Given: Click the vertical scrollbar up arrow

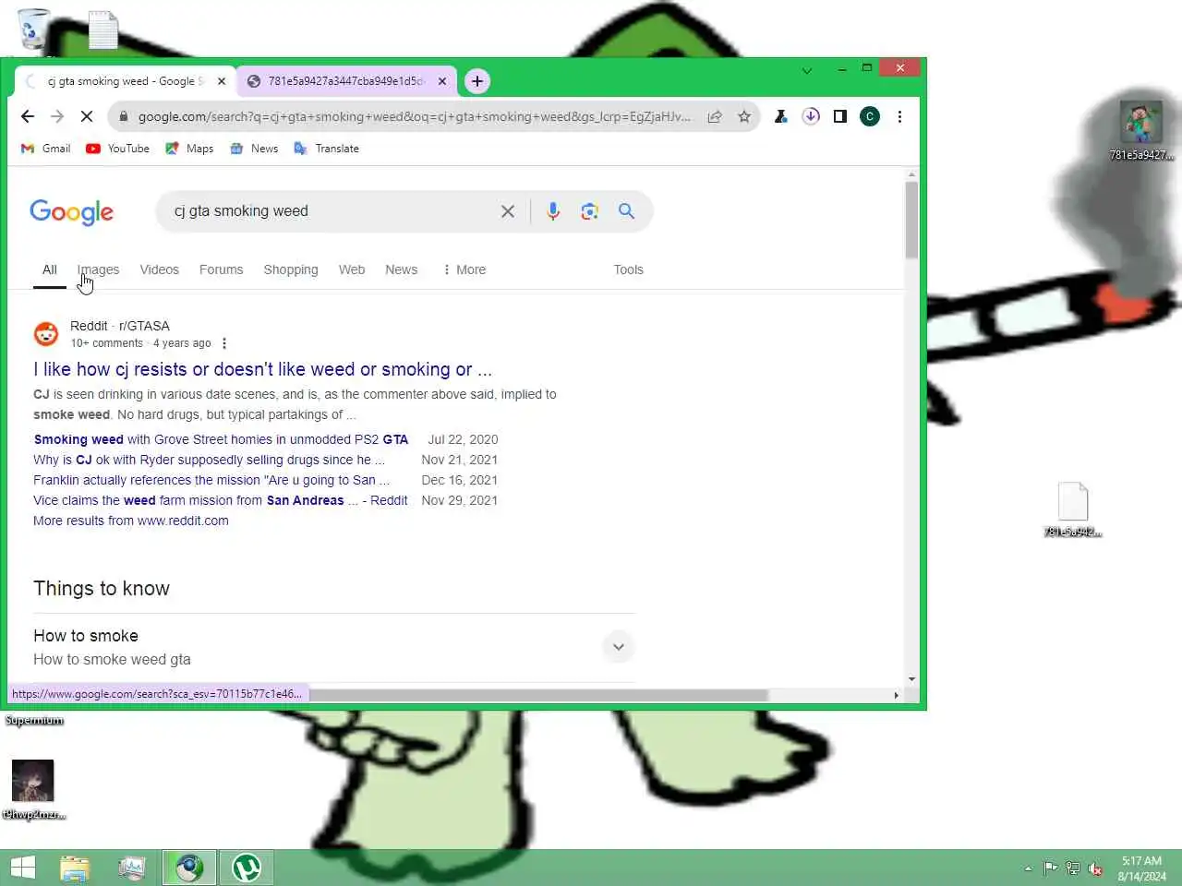Looking at the screenshot, I should 911,174.
